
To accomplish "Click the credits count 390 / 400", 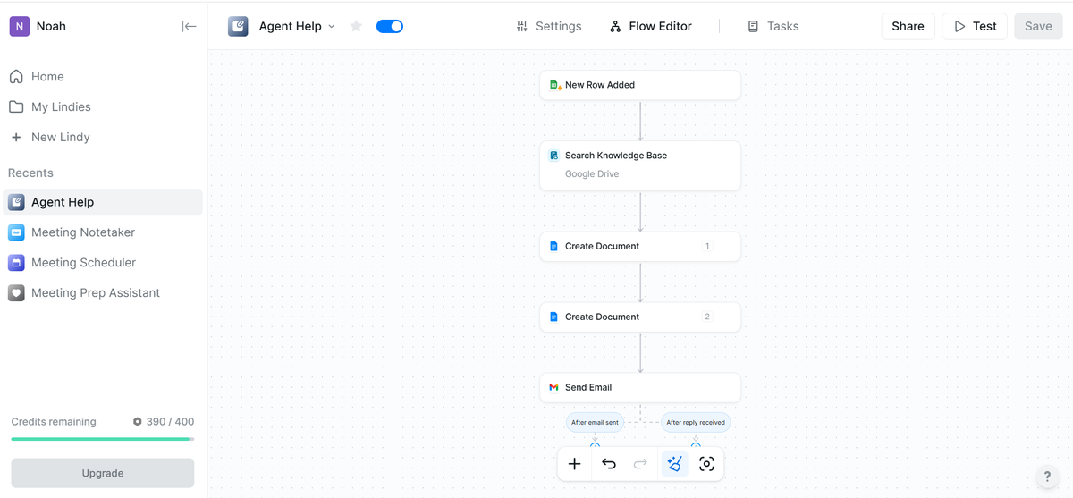I will (170, 422).
